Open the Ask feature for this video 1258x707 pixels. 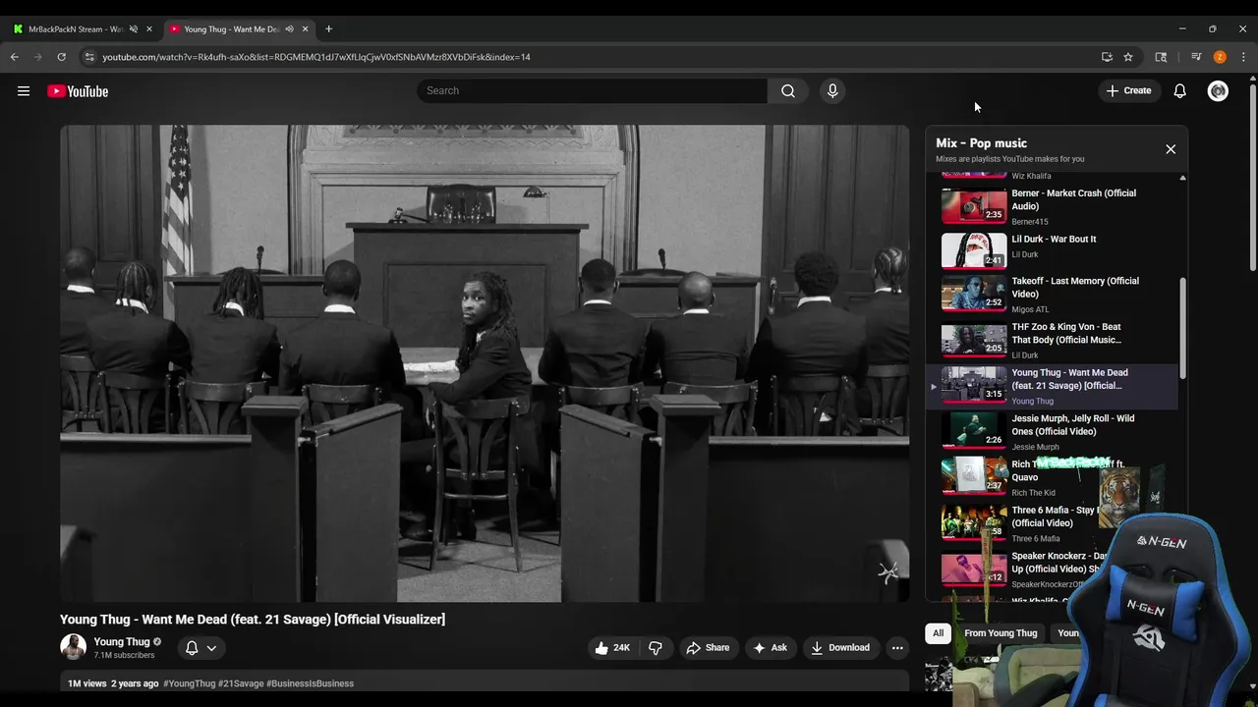click(770, 647)
